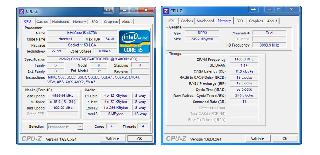Click the FSB:DRAM ratio value '1:14'
This screenshot has width=320, height=155.
(244, 65)
